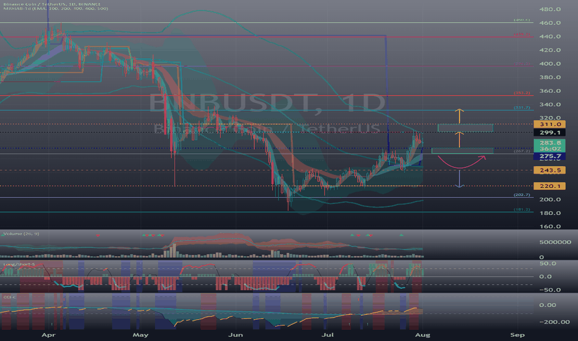578x341 pixels.
Task: Select the (331.7) teal level label
Action: point(522,108)
